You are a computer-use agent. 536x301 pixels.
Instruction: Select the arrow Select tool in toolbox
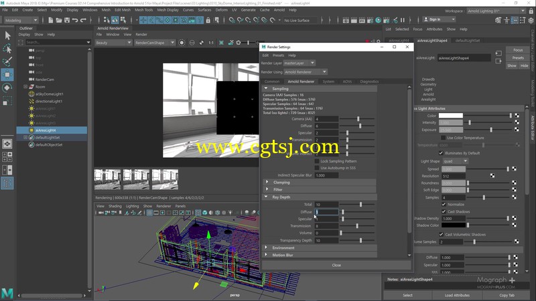(x=7, y=35)
